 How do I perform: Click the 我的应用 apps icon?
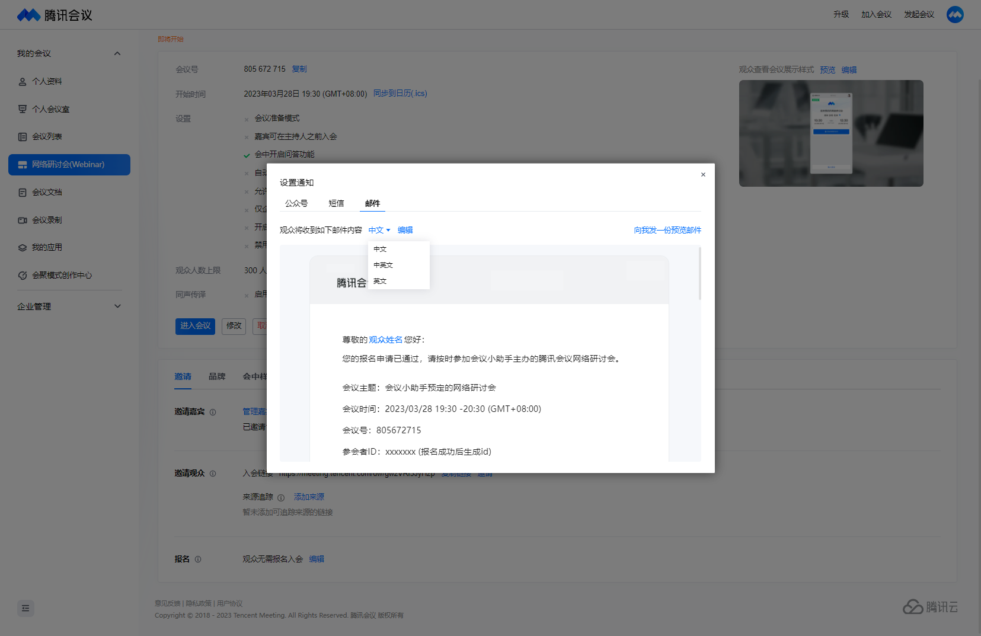click(x=23, y=248)
